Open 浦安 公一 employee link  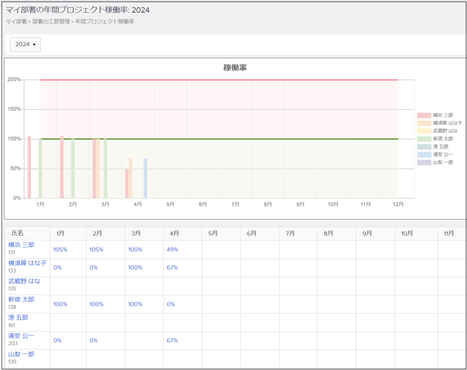[x=21, y=336]
